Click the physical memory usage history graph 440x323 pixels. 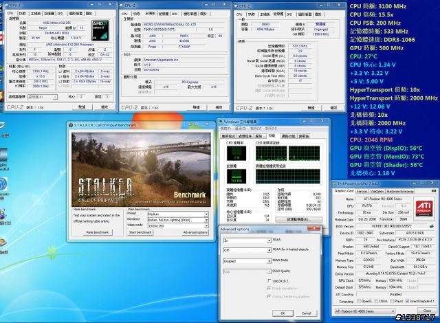[x=287, y=176]
